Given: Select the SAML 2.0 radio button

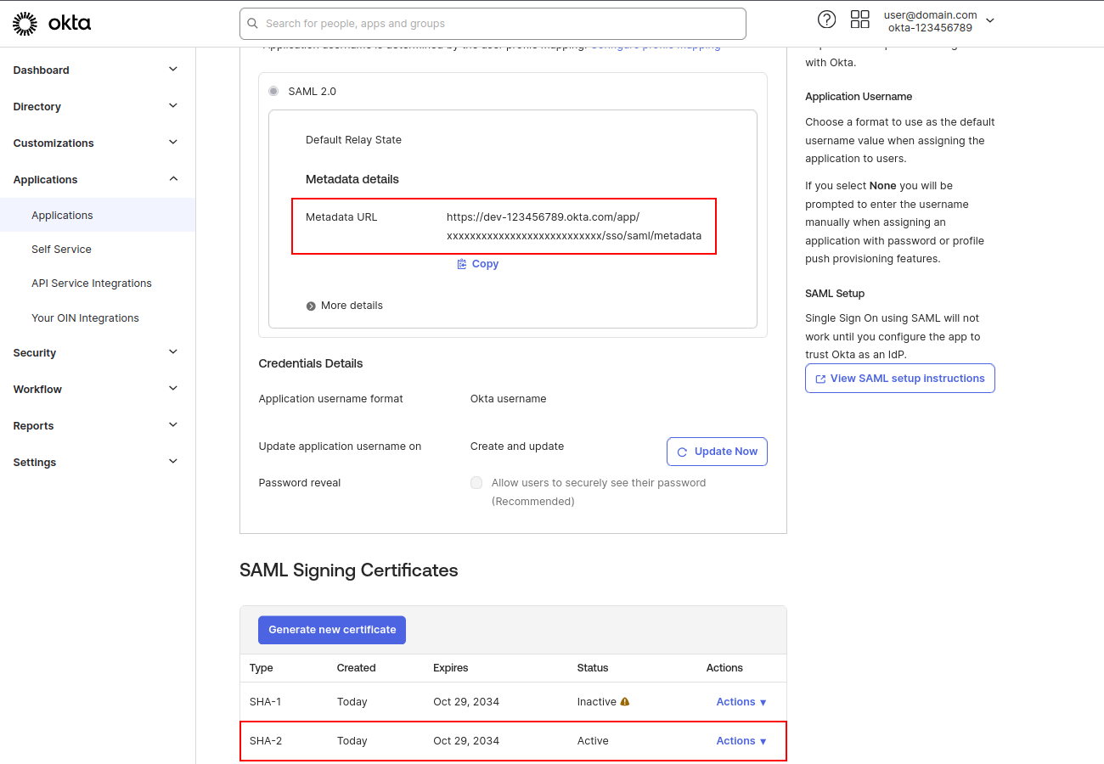Looking at the screenshot, I should pyautogui.click(x=273, y=91).
